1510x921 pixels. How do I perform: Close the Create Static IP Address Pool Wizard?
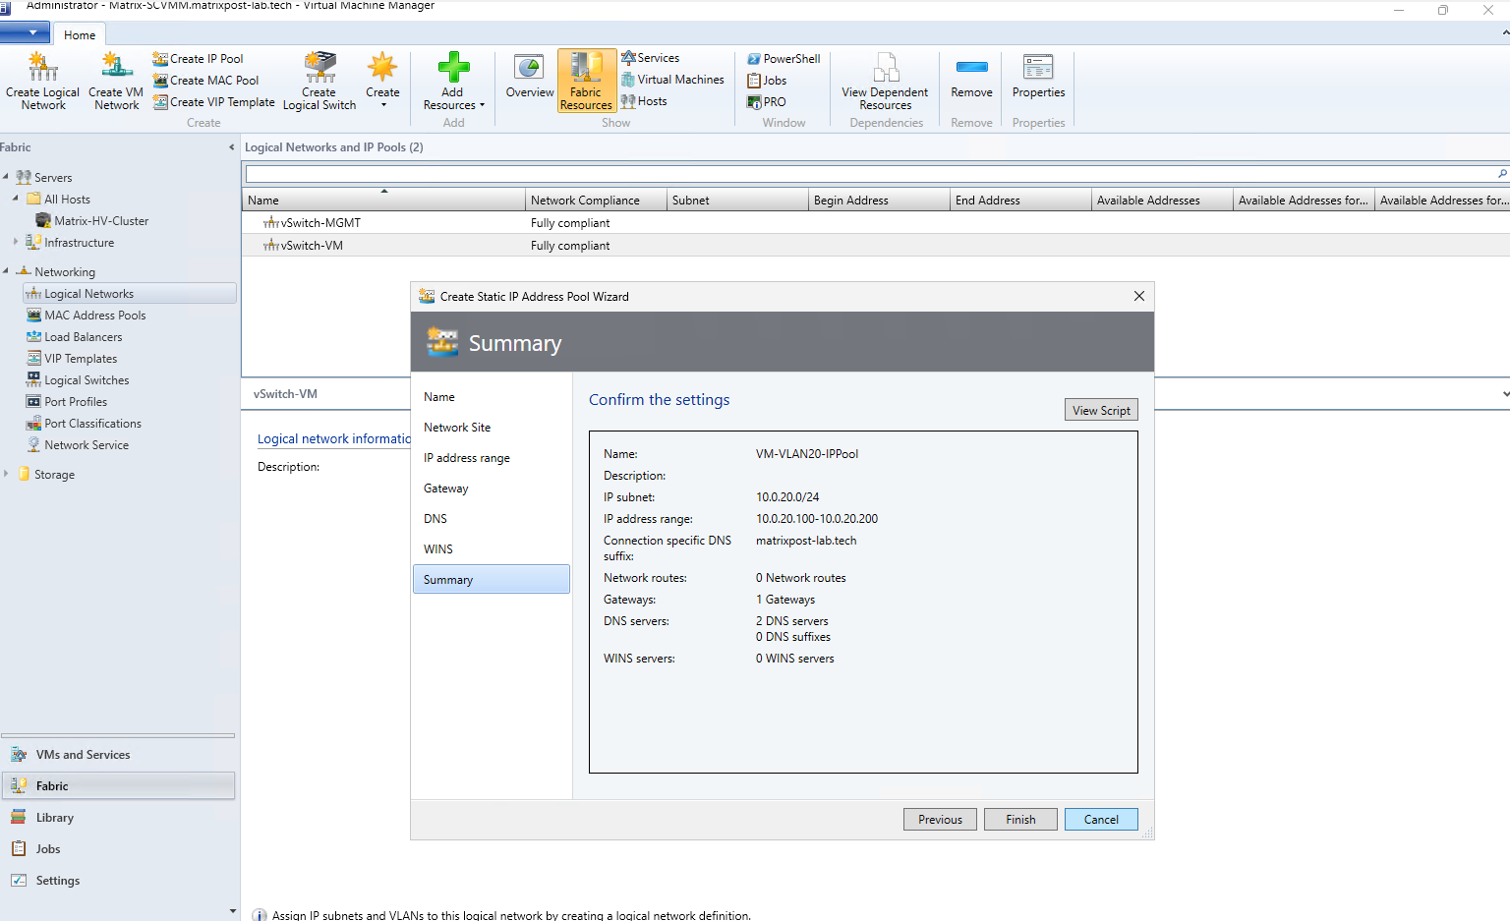coord(1138,296)
